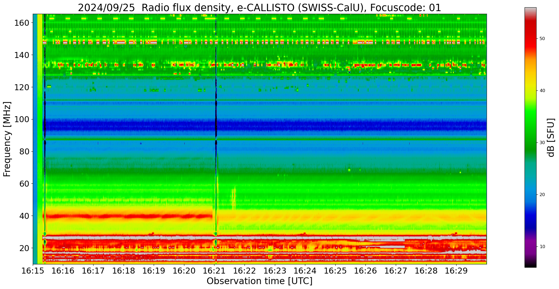Image resolution: width=559 pixels, height=289 pixels.
Task: Click the 16:28 time tick label
Action: click(x=426, y=271)
